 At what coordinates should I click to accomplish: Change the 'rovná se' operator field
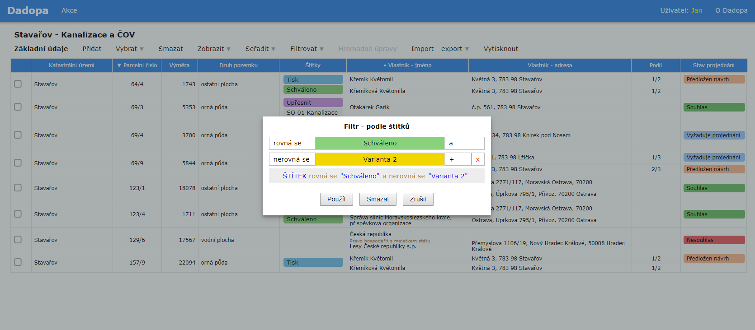(x=292, y=143)
